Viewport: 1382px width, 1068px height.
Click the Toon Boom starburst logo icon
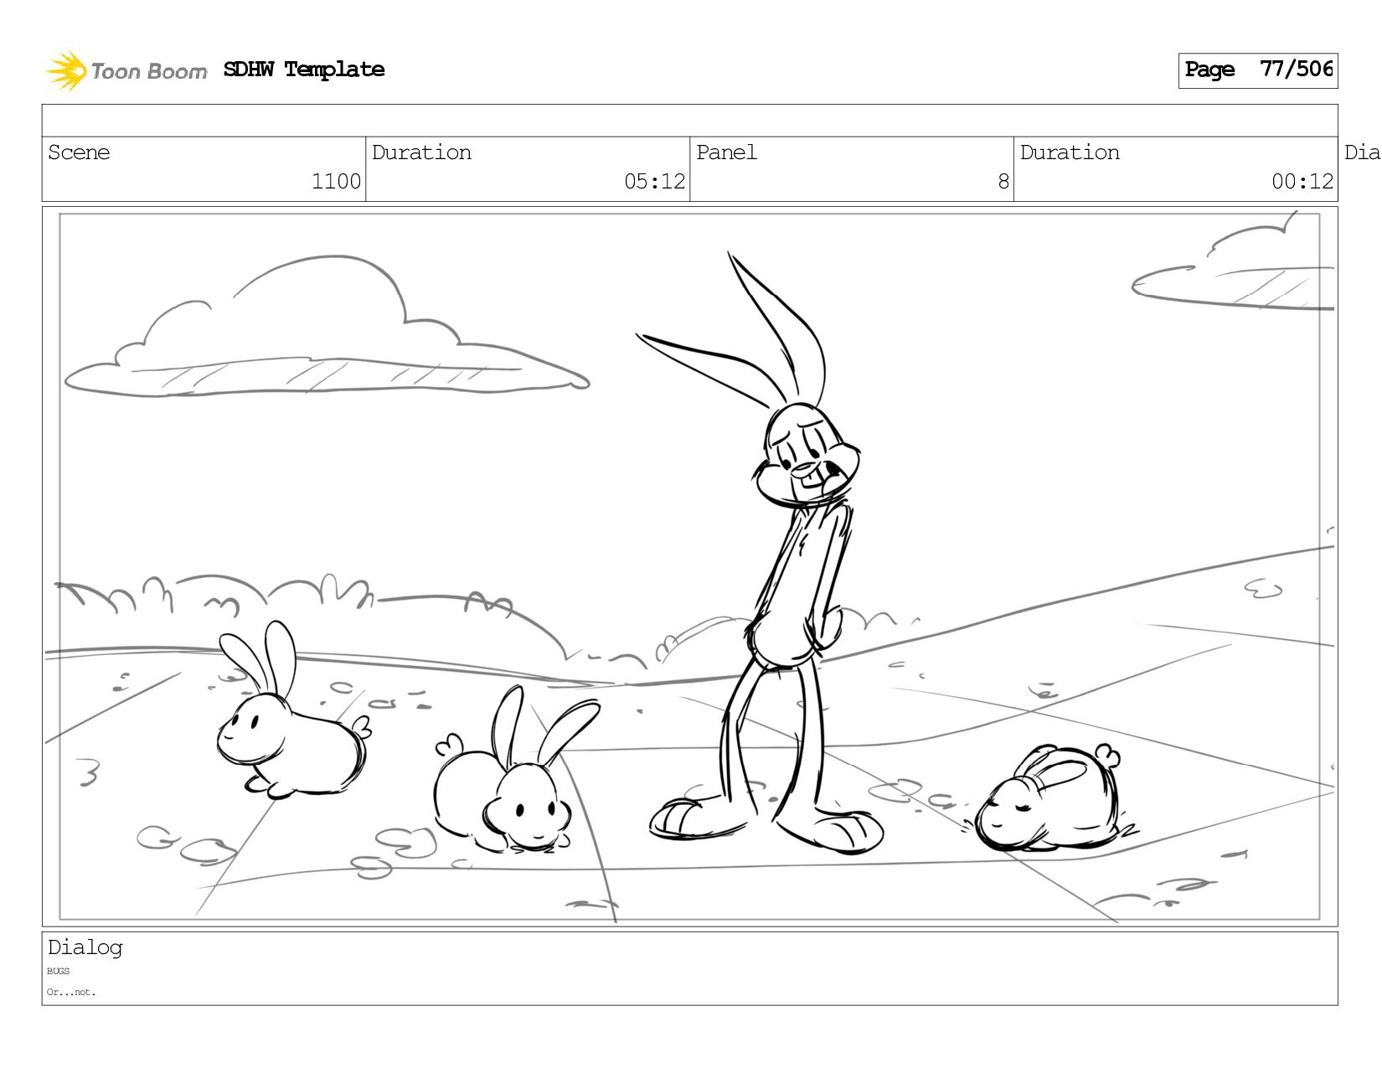(x=66, y=70)
